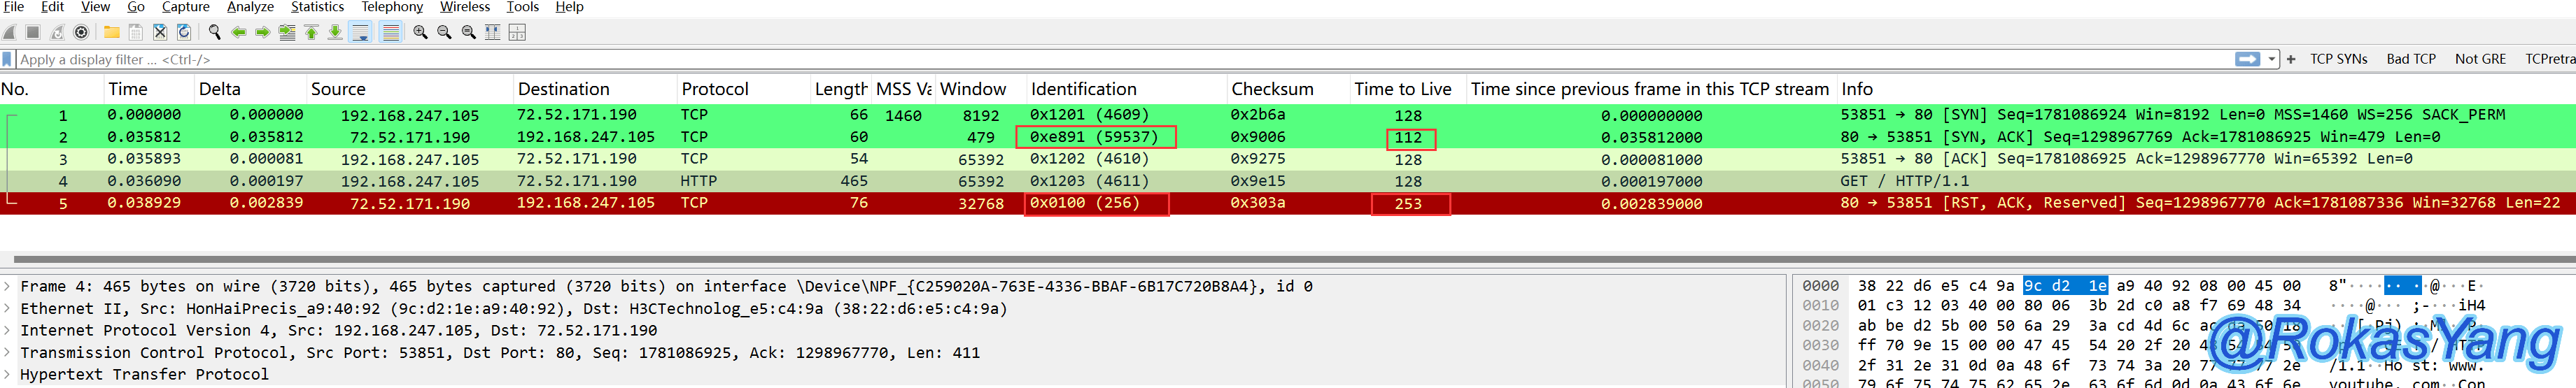Image resolution: width=2576 pixels, height=388 pixels.
Task: Toggle auto-scroll during live capture
Action: click(361, 32)
